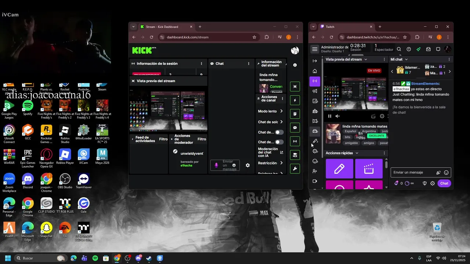Open Acciones de canal three-dot menu

(x=282, y=99)
